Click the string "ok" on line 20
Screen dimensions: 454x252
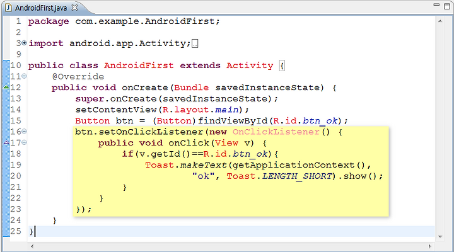point(203,176)
